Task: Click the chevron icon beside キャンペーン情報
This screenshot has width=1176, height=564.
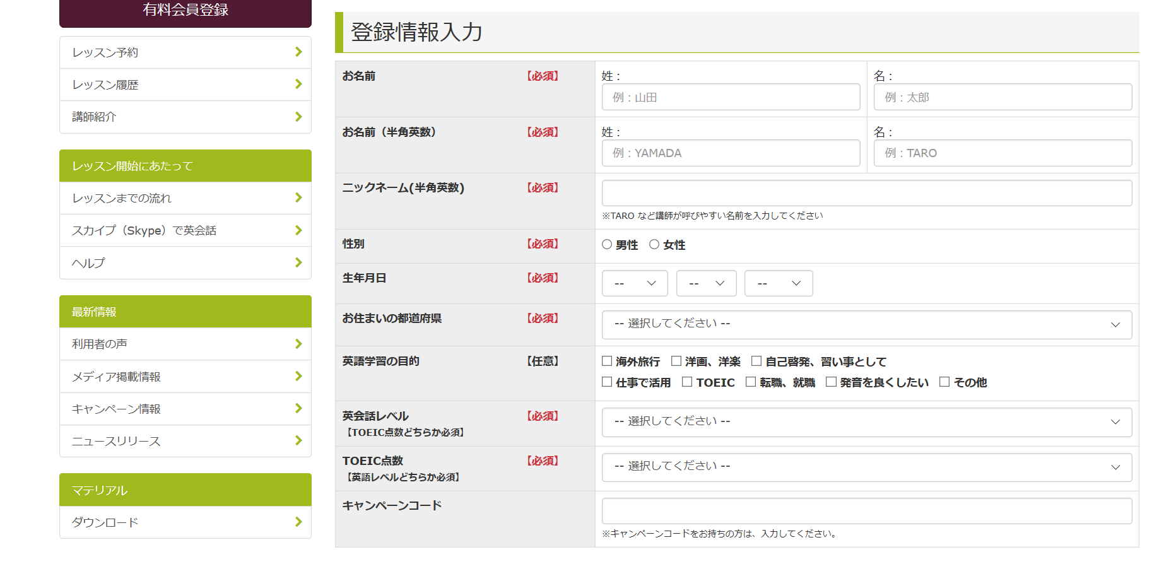Action: [x=298, y=408]
